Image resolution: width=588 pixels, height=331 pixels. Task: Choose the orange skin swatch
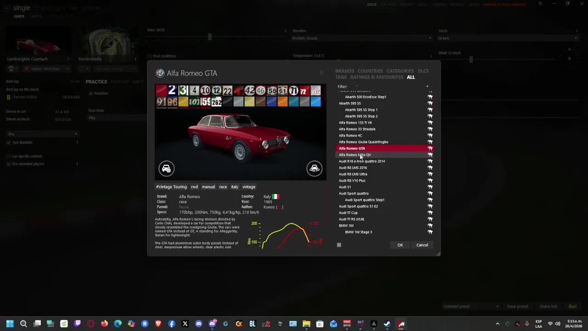click(283, 102)
